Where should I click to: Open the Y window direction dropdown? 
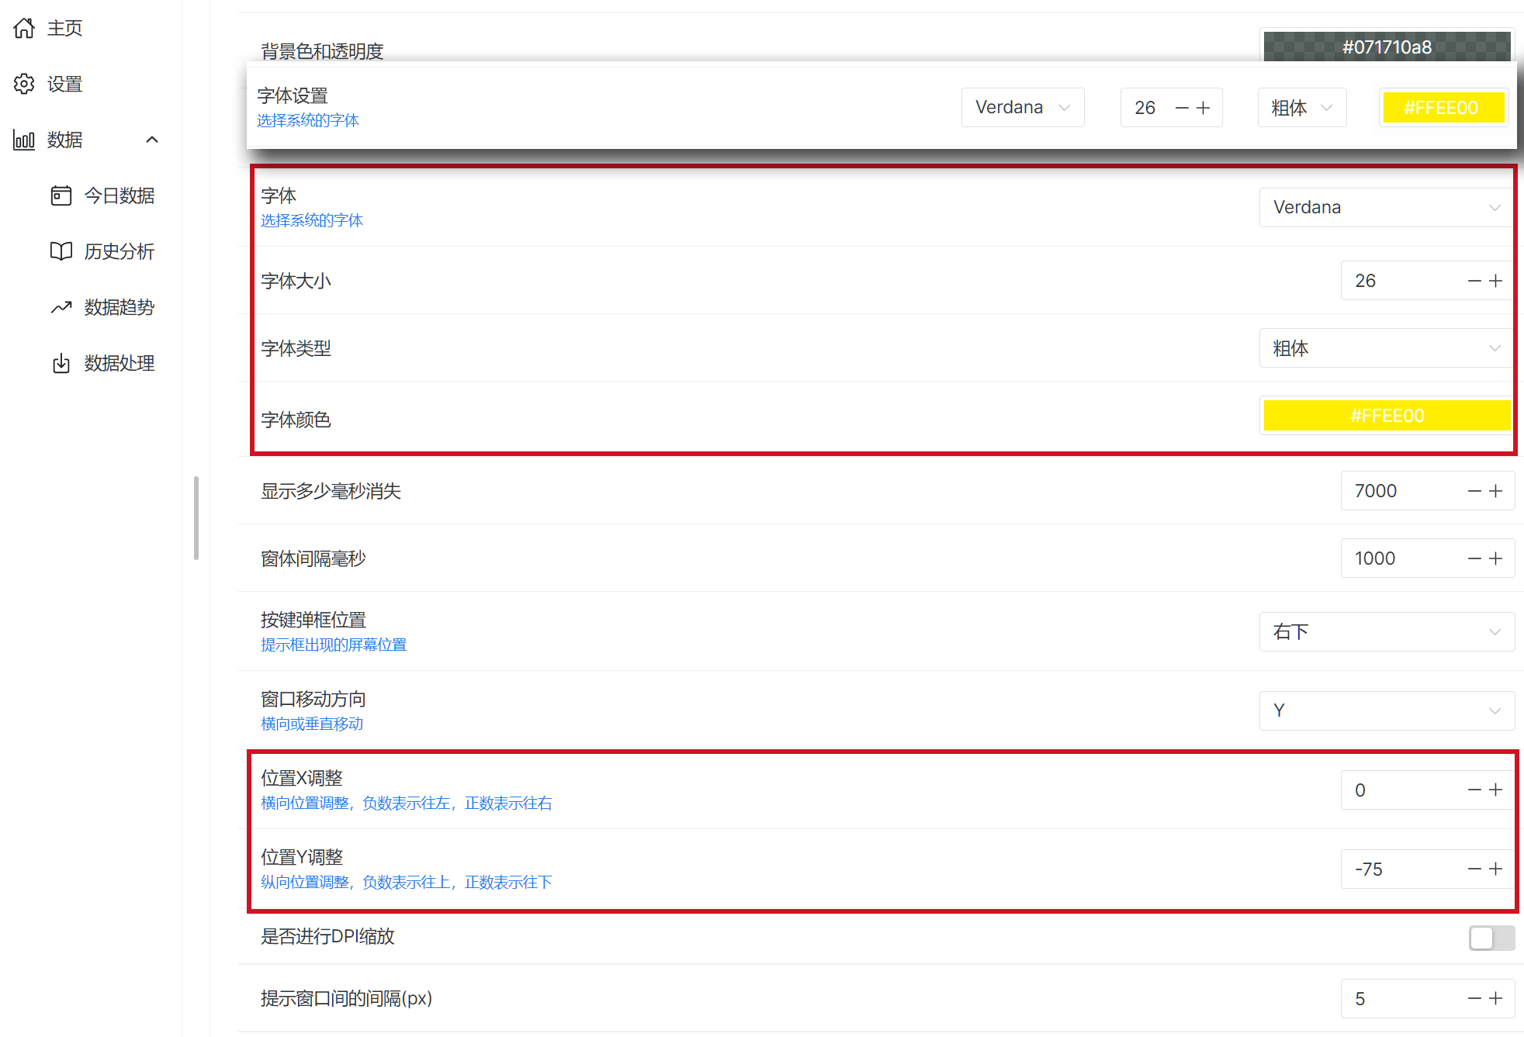(x=1386, y=710)
